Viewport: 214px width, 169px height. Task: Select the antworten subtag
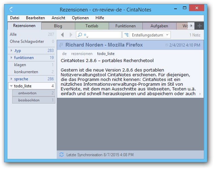pos(34,93)
